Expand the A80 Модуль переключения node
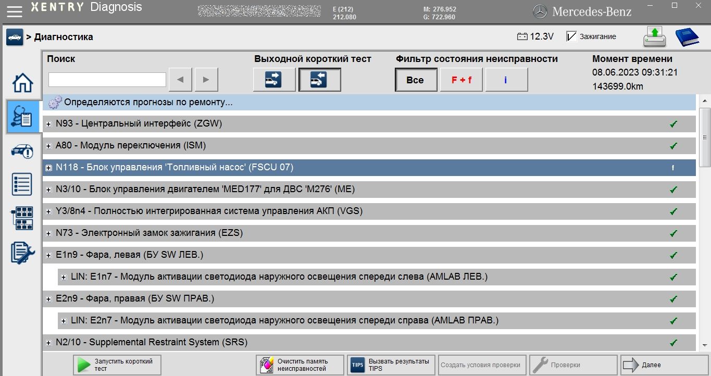 49,146
